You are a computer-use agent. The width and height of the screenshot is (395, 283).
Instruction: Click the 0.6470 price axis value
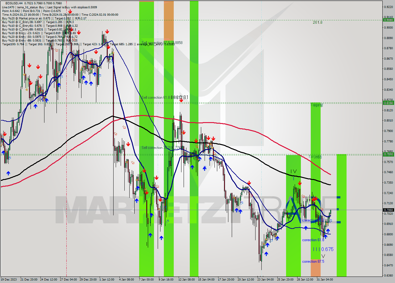pos(388,265)
